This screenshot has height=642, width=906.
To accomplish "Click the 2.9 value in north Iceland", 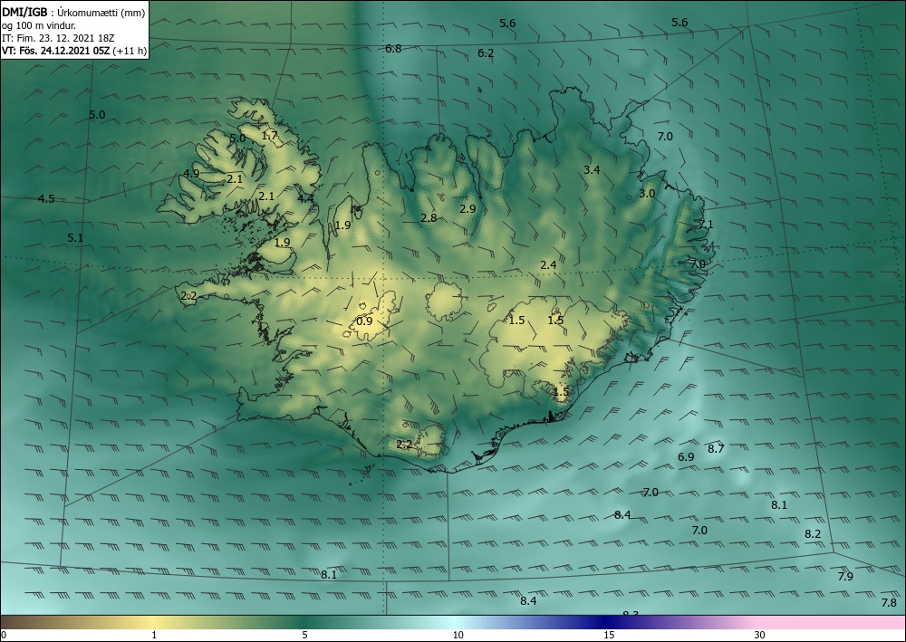I will (x=467, y=209).
